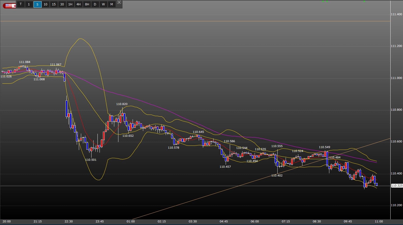Pick the 8H timeframe button
Screen dimensions: 403x225
tap(87, 4)
